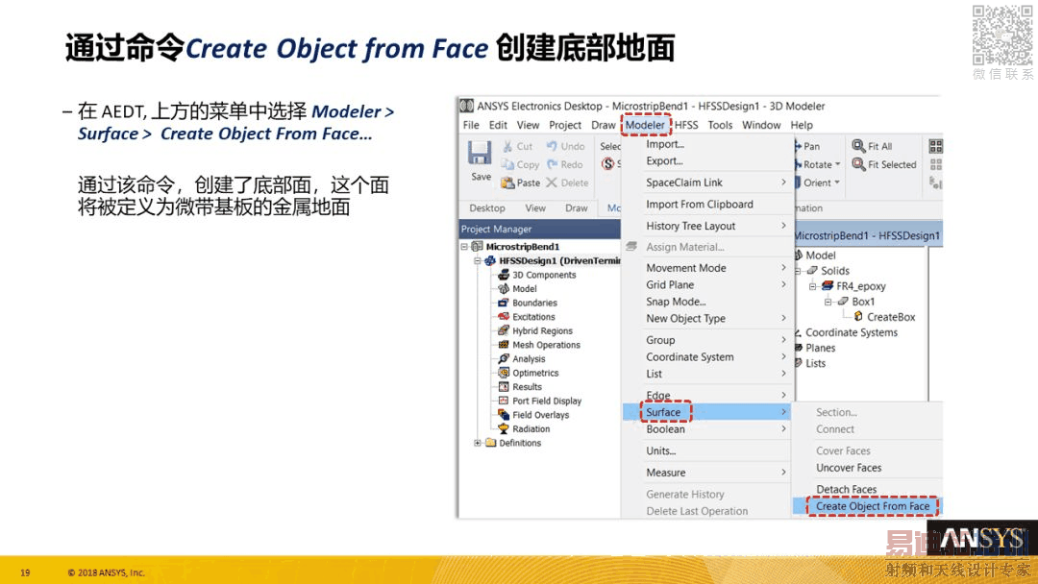Open the Tools menu
This screenshot has height=584, width=1038.
[x=720, y=125]
